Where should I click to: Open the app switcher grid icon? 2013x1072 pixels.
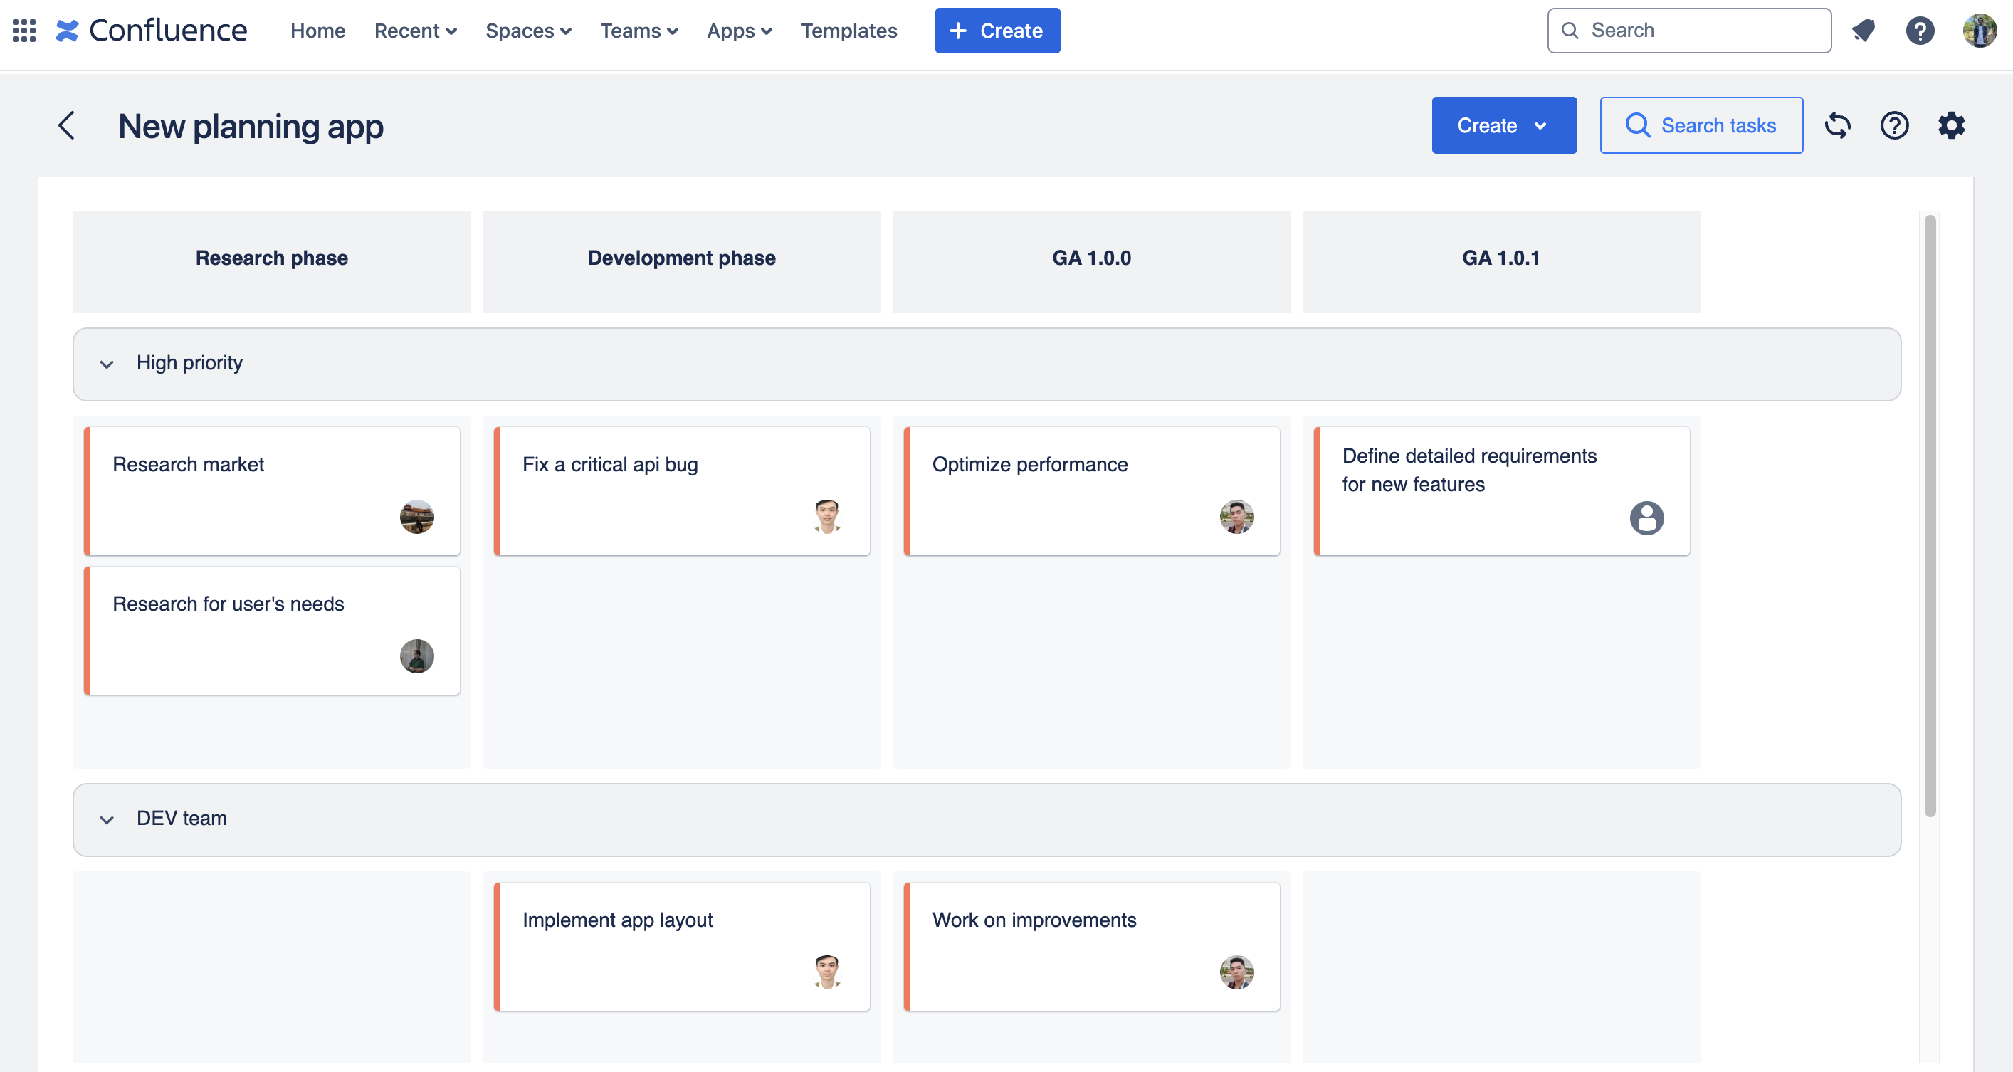(24, 31)
